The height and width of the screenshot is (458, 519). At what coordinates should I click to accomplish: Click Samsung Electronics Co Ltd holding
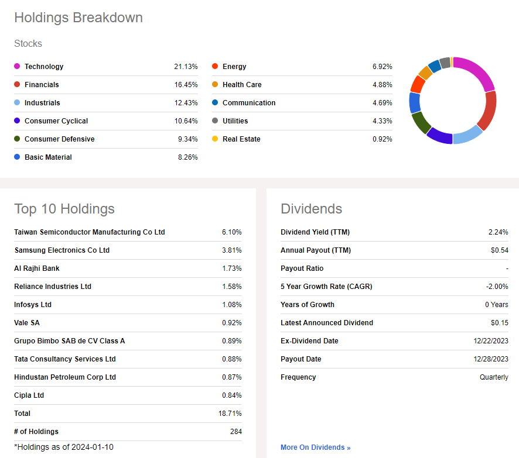click(x=62, y=250)
